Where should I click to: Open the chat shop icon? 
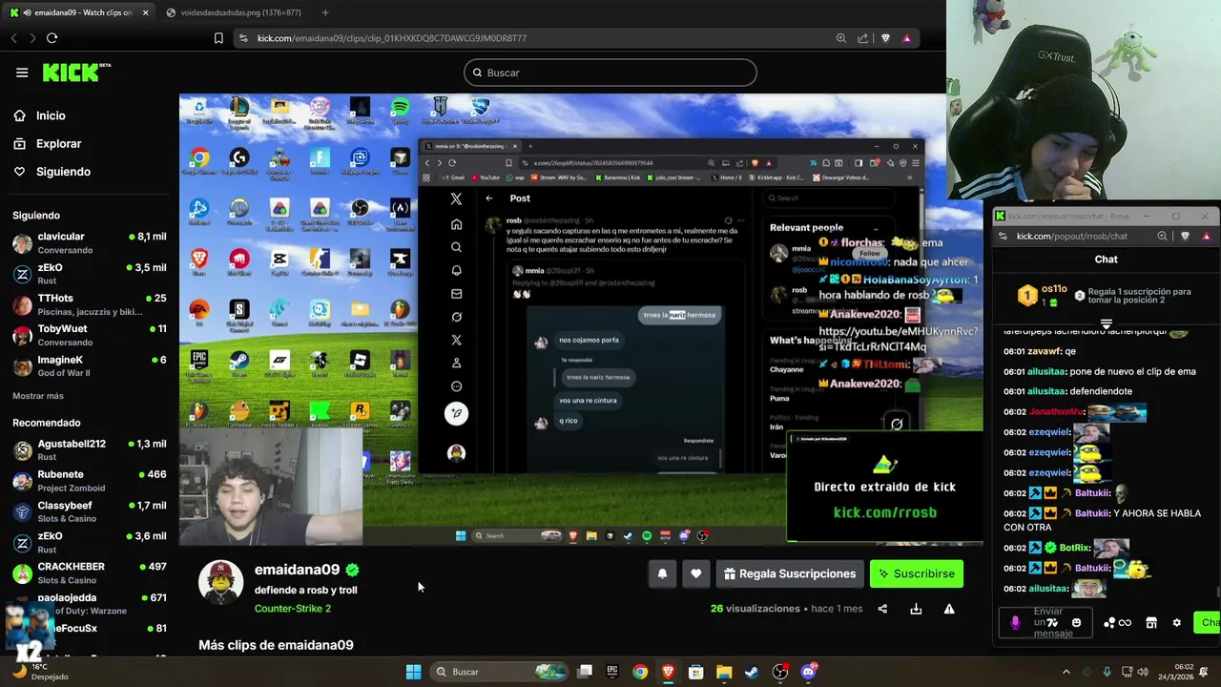click(x=1151, y=622)
